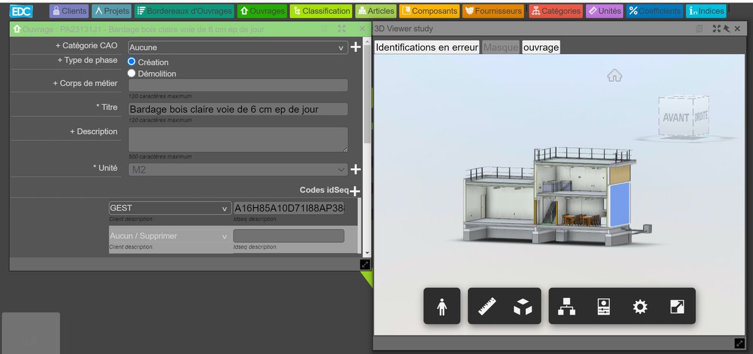Add a new unit with plus icon
This screenshot has height=354, width=753.
click(x=355, y=169)
